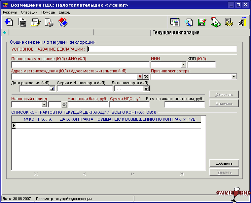Click the trash bin delete icon
Screen dimensions: 251x203
22,22
